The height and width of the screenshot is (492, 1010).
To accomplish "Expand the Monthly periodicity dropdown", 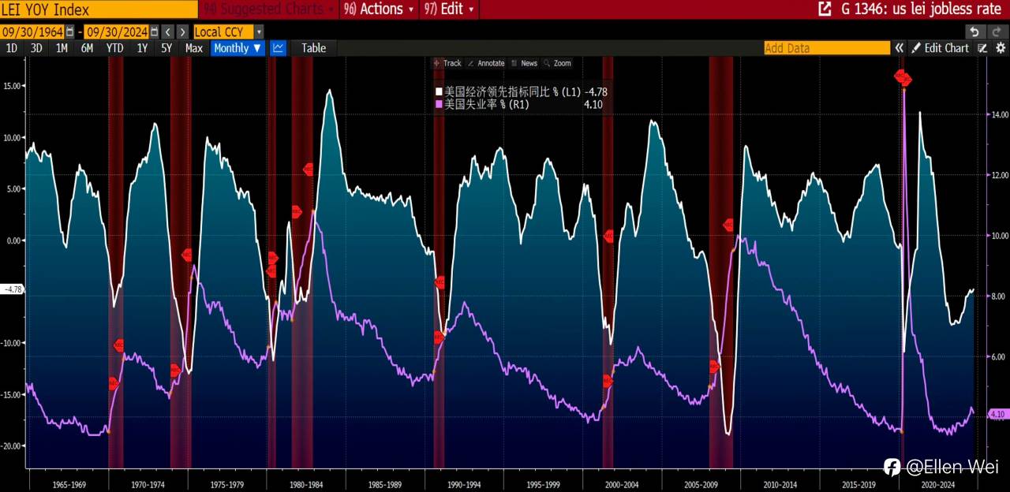I will pyautogui.click(x=238, y=48).
